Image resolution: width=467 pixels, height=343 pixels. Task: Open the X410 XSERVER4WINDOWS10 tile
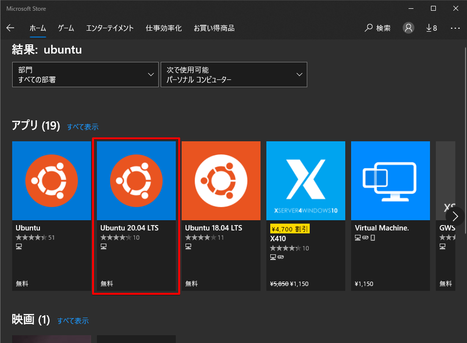click(306, 181)
